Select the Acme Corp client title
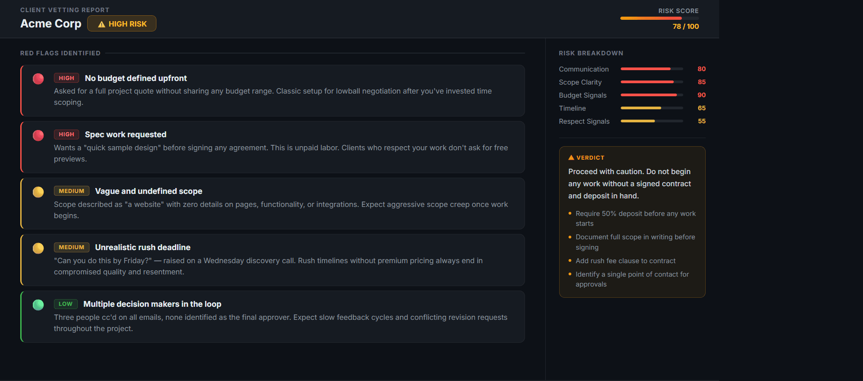The height and width of the screenshot is (381, 863). (x=51, y=24)
